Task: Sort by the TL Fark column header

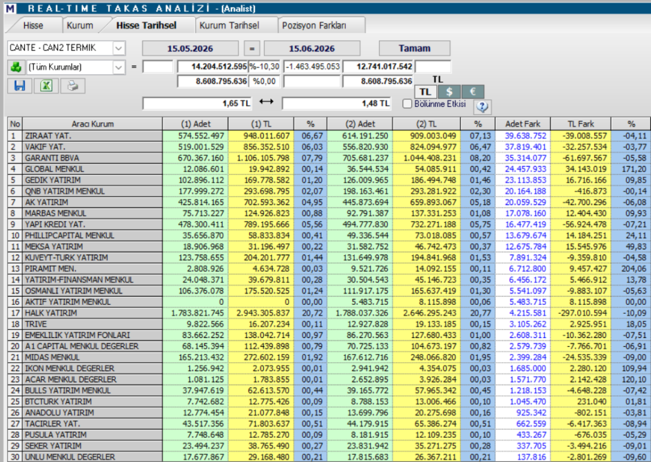Action: 580,124
